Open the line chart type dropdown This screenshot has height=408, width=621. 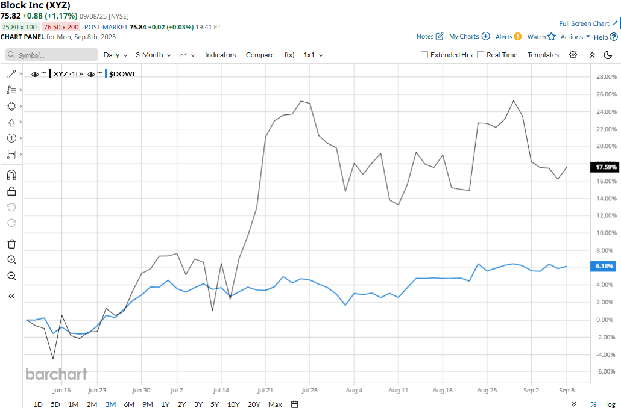(x=188, y=55)
